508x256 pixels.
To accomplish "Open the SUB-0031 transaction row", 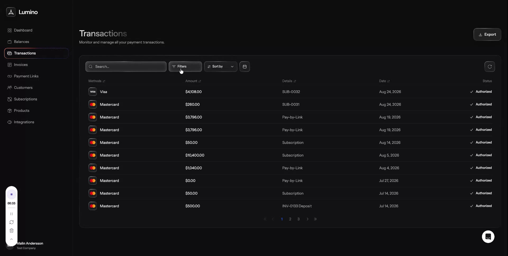I will click(x=290, y=104).
